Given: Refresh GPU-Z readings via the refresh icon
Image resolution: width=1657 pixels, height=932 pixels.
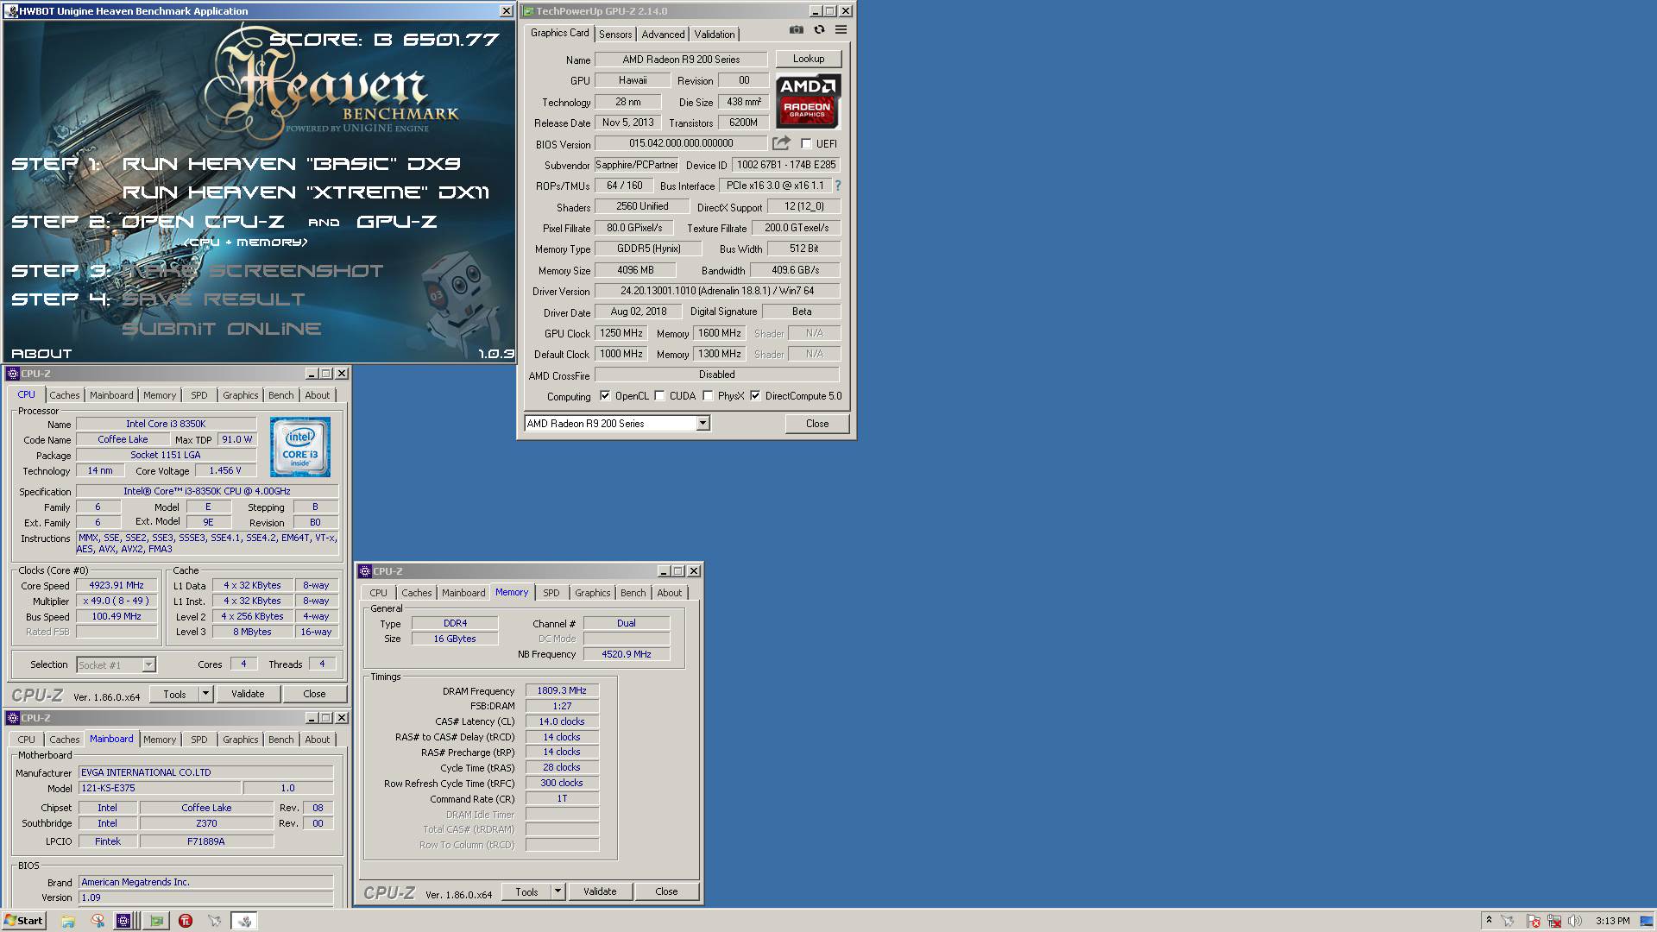Looking at the screenshot, I should pyautogui.click(x=819, y=30).
